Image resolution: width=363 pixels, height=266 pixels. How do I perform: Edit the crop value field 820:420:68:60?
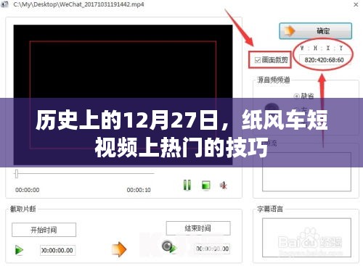324,60
